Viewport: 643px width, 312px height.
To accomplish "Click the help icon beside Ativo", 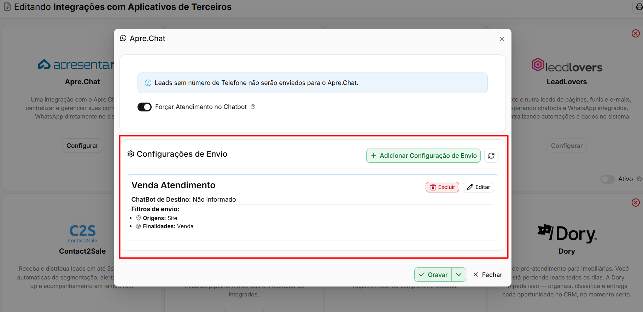I will pos(639,179).
